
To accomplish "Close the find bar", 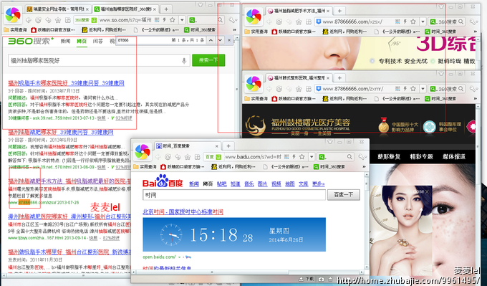I will coord(229,40).
